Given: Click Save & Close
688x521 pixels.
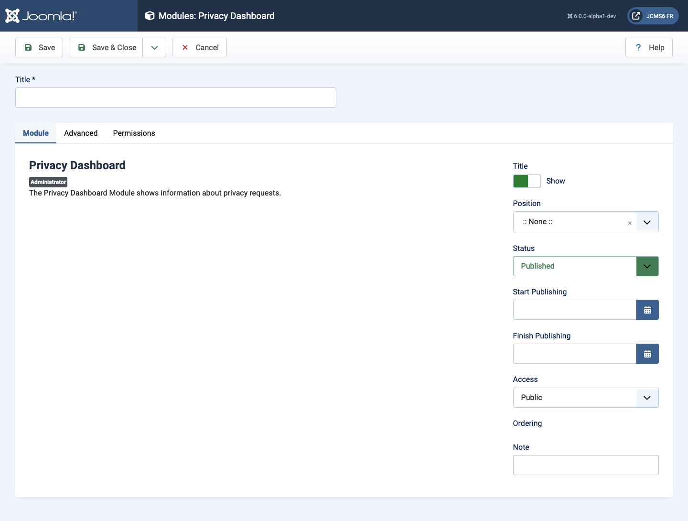Looking at the screenshot, I should pyautogui.click(x=106, y=47).
